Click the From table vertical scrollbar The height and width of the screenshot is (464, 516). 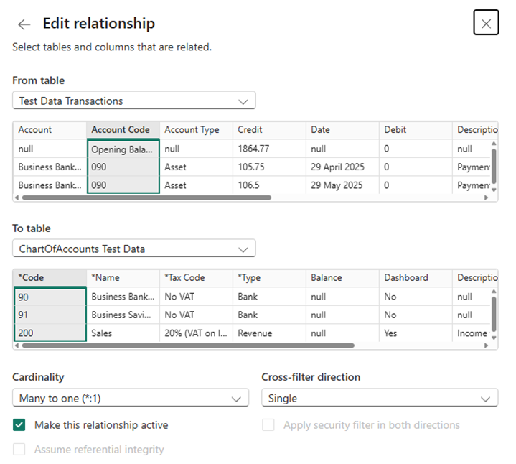click(x=493, y=167)
